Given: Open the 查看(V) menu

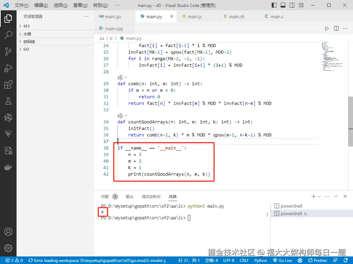Looking at the screenshot, I should [80, 5].
